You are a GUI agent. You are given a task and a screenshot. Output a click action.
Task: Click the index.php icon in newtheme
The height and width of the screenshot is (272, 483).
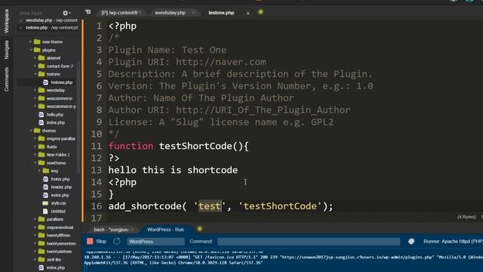click(x=45, y=195)
